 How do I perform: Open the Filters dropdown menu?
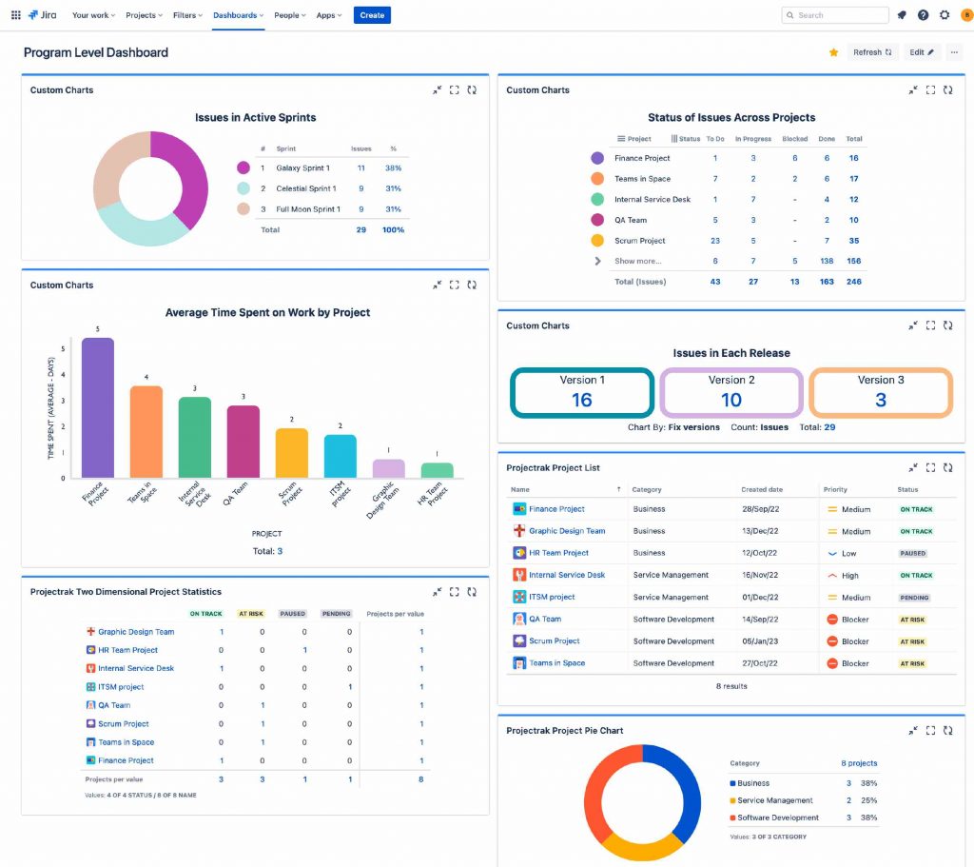pos(186,15)
